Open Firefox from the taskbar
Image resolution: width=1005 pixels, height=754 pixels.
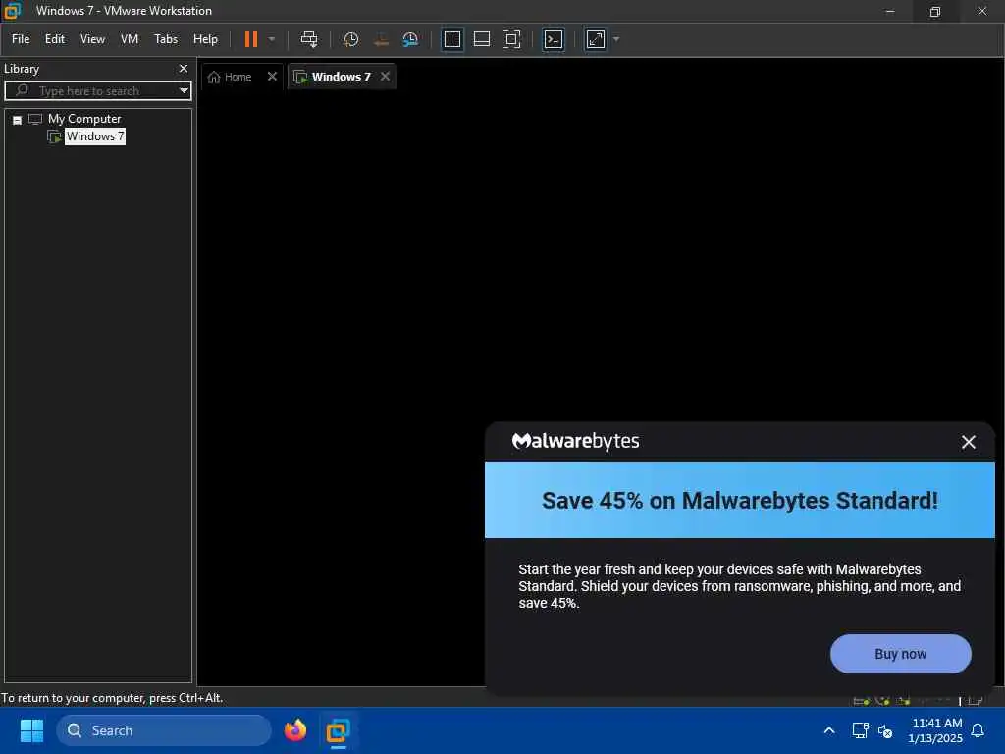coord(295,730)
